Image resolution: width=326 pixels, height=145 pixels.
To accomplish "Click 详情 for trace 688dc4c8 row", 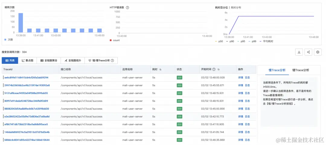I will click(x=241, y=140).
